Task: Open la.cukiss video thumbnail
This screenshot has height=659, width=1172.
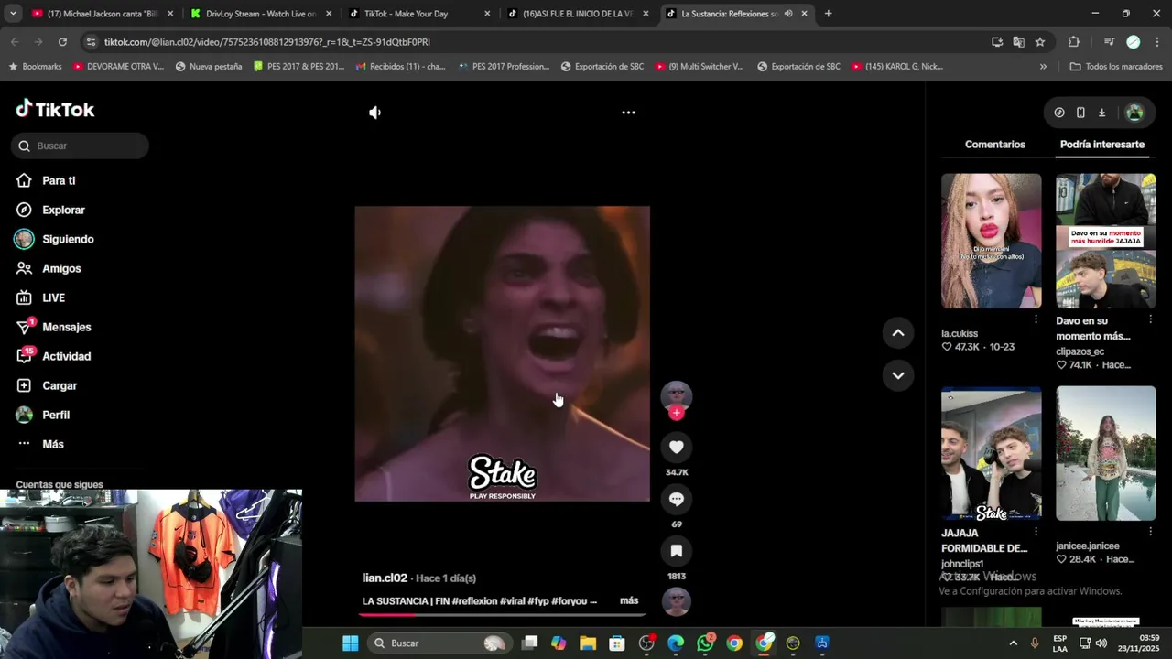Action: [x=991, y=241]
